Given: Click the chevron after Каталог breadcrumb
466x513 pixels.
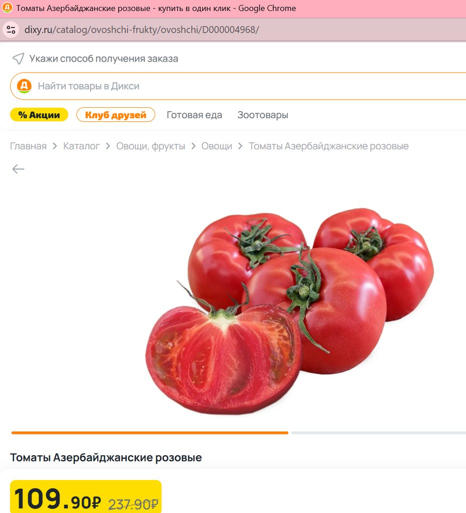Looking at the screenshot, I should coord(108,146).
